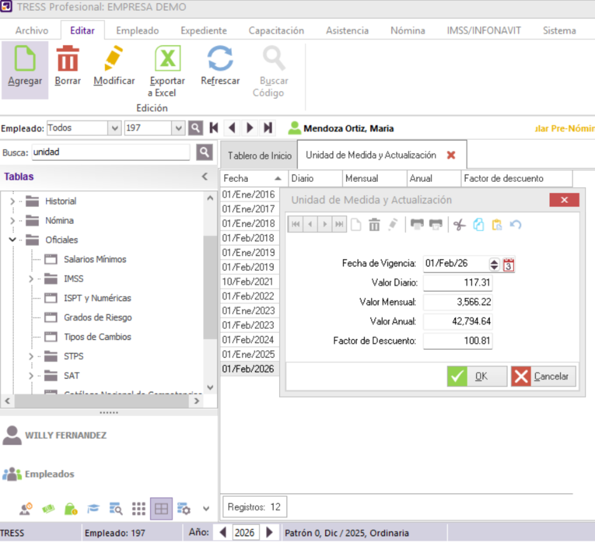This screenshot has height=542, width=595.
Task: Open the Empleado Todos dropdown
Action: pos(114,128)
